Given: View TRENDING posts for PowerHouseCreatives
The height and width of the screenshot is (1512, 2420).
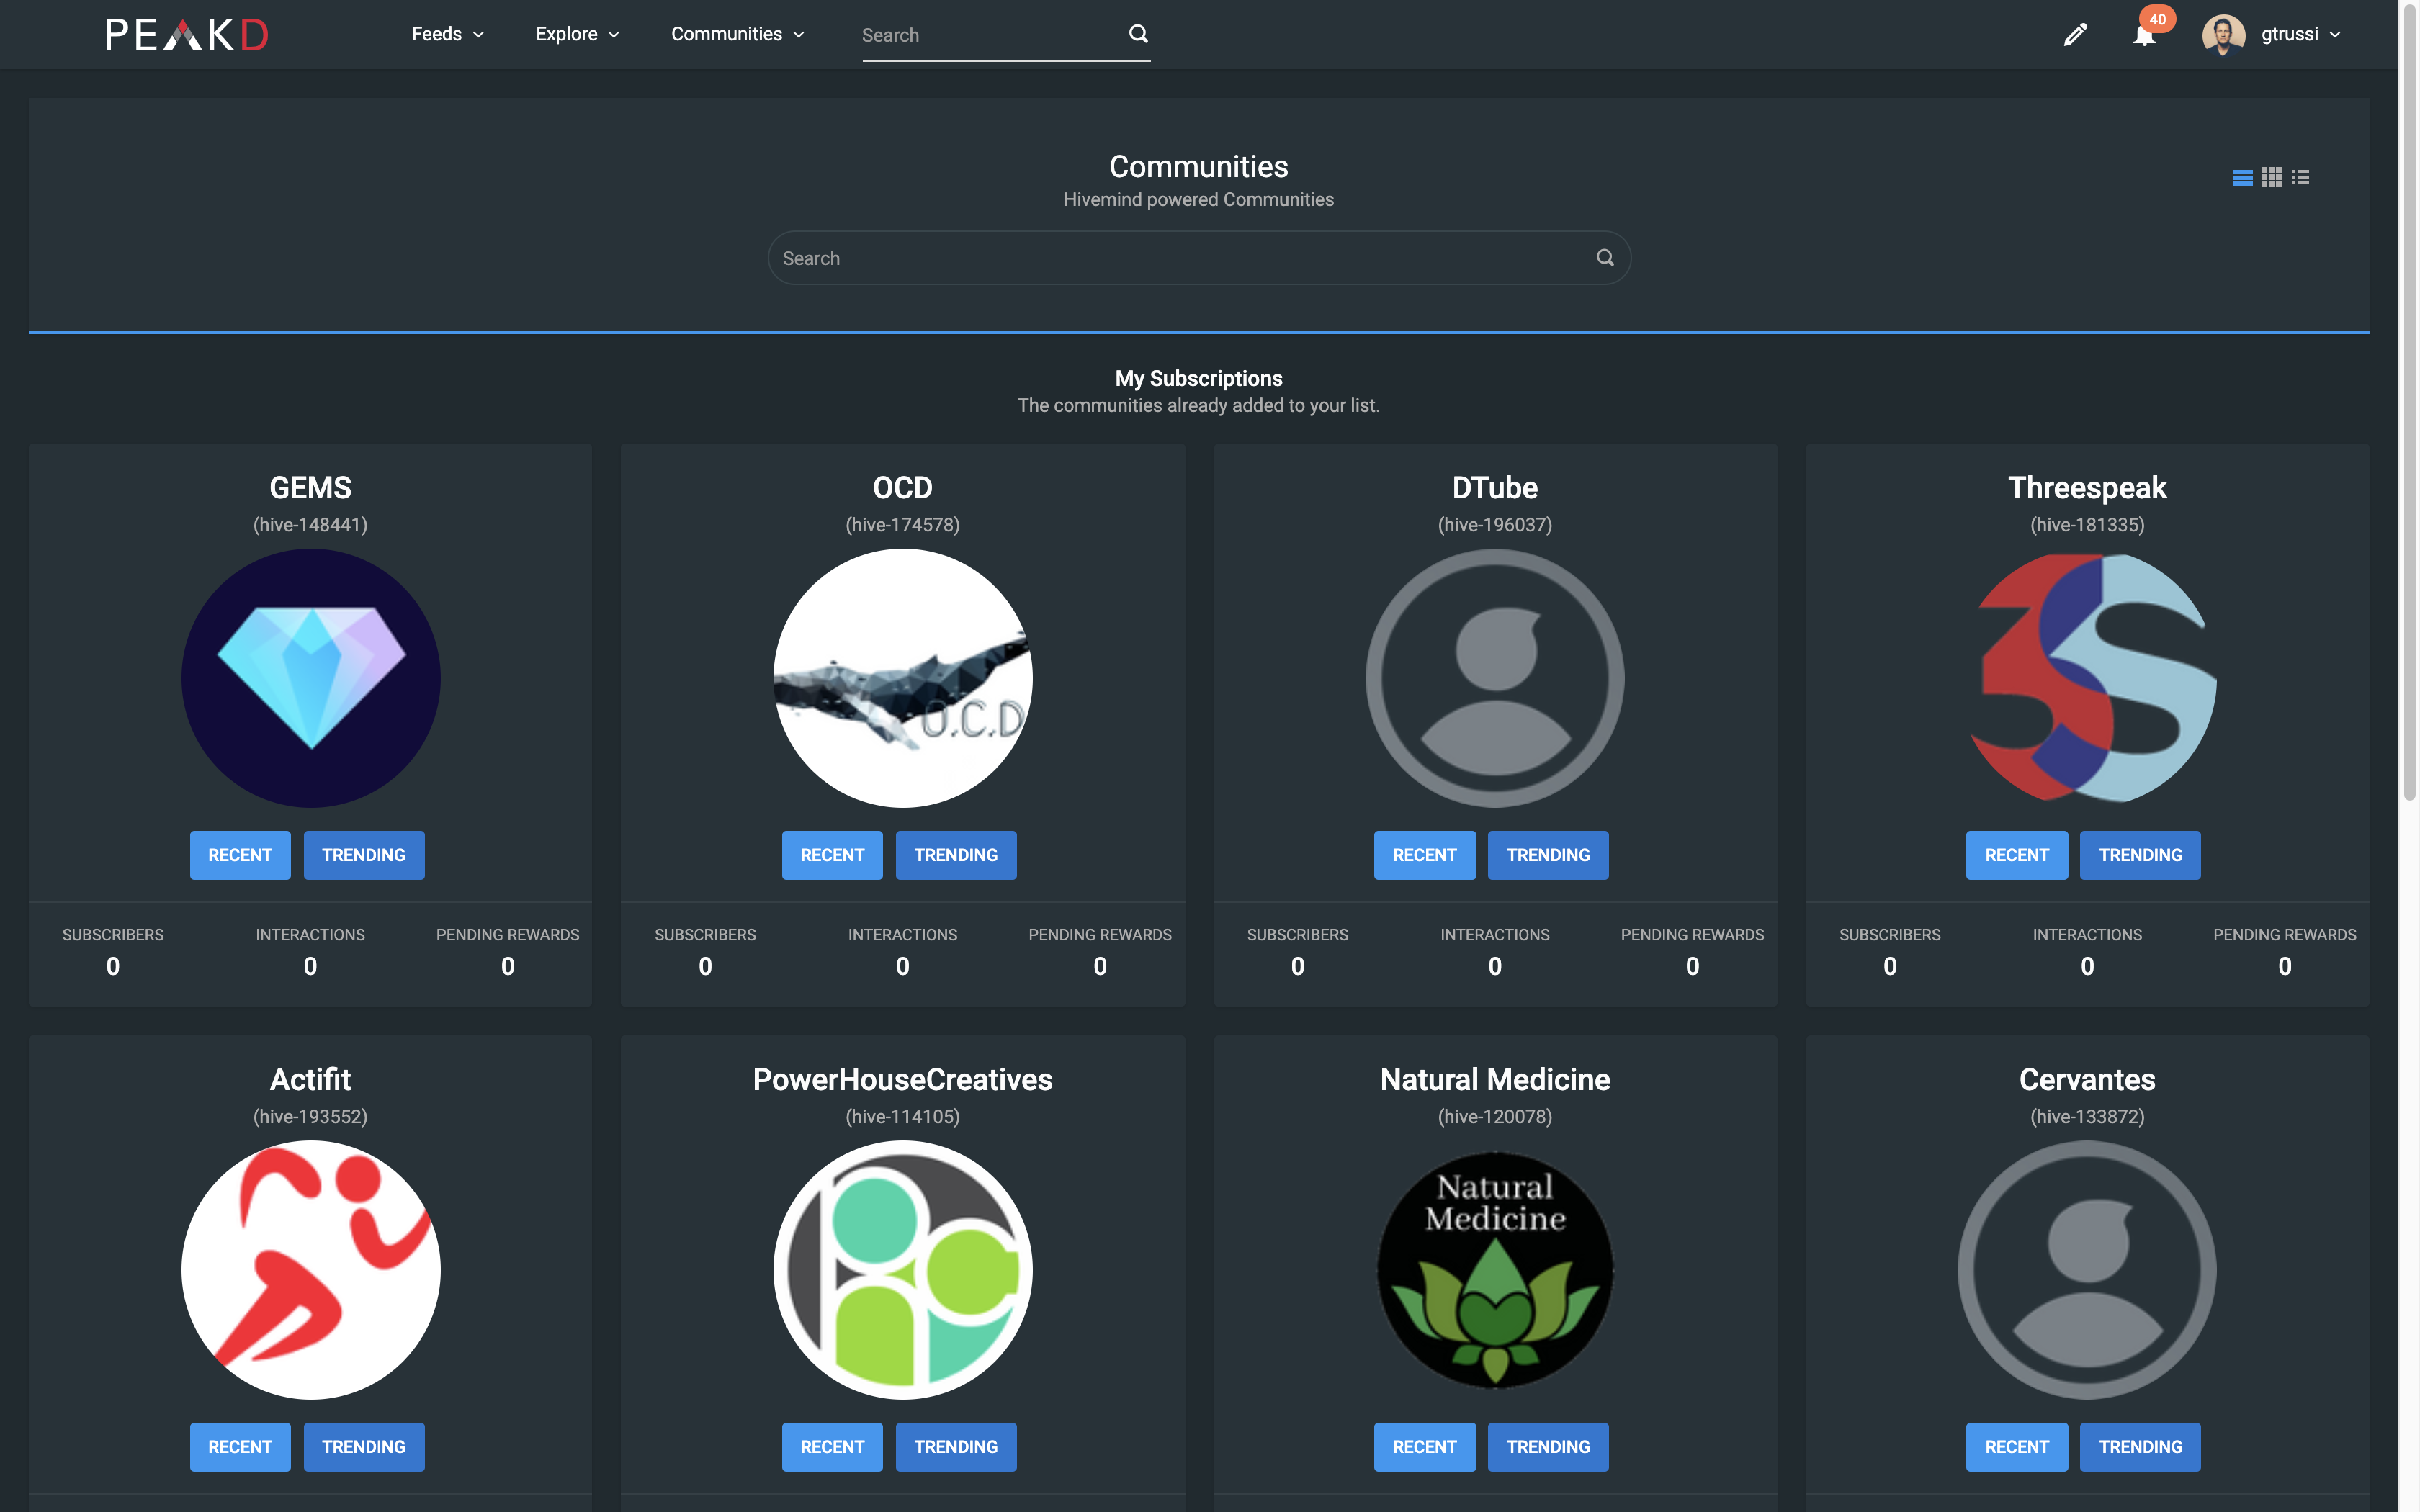Looking at the screenshot, I should pyautogui.click(x=956, y=1447).
